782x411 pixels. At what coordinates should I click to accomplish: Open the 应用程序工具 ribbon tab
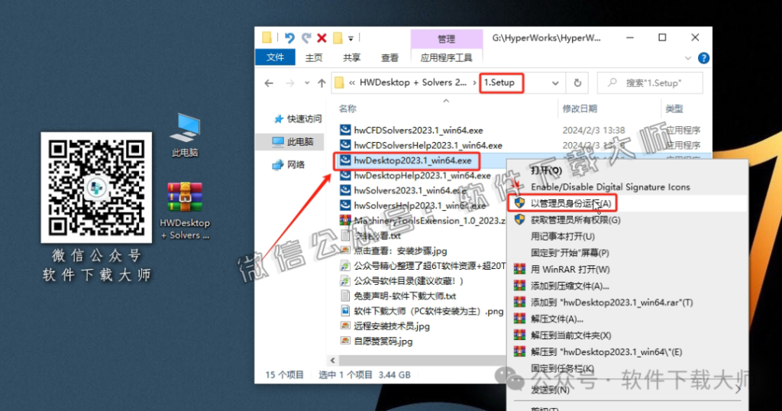(446, 58)
